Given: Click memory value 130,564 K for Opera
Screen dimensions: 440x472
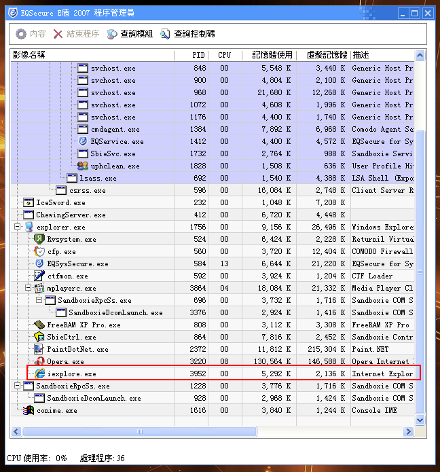Looking at the screenshot, I should point(272,361).
